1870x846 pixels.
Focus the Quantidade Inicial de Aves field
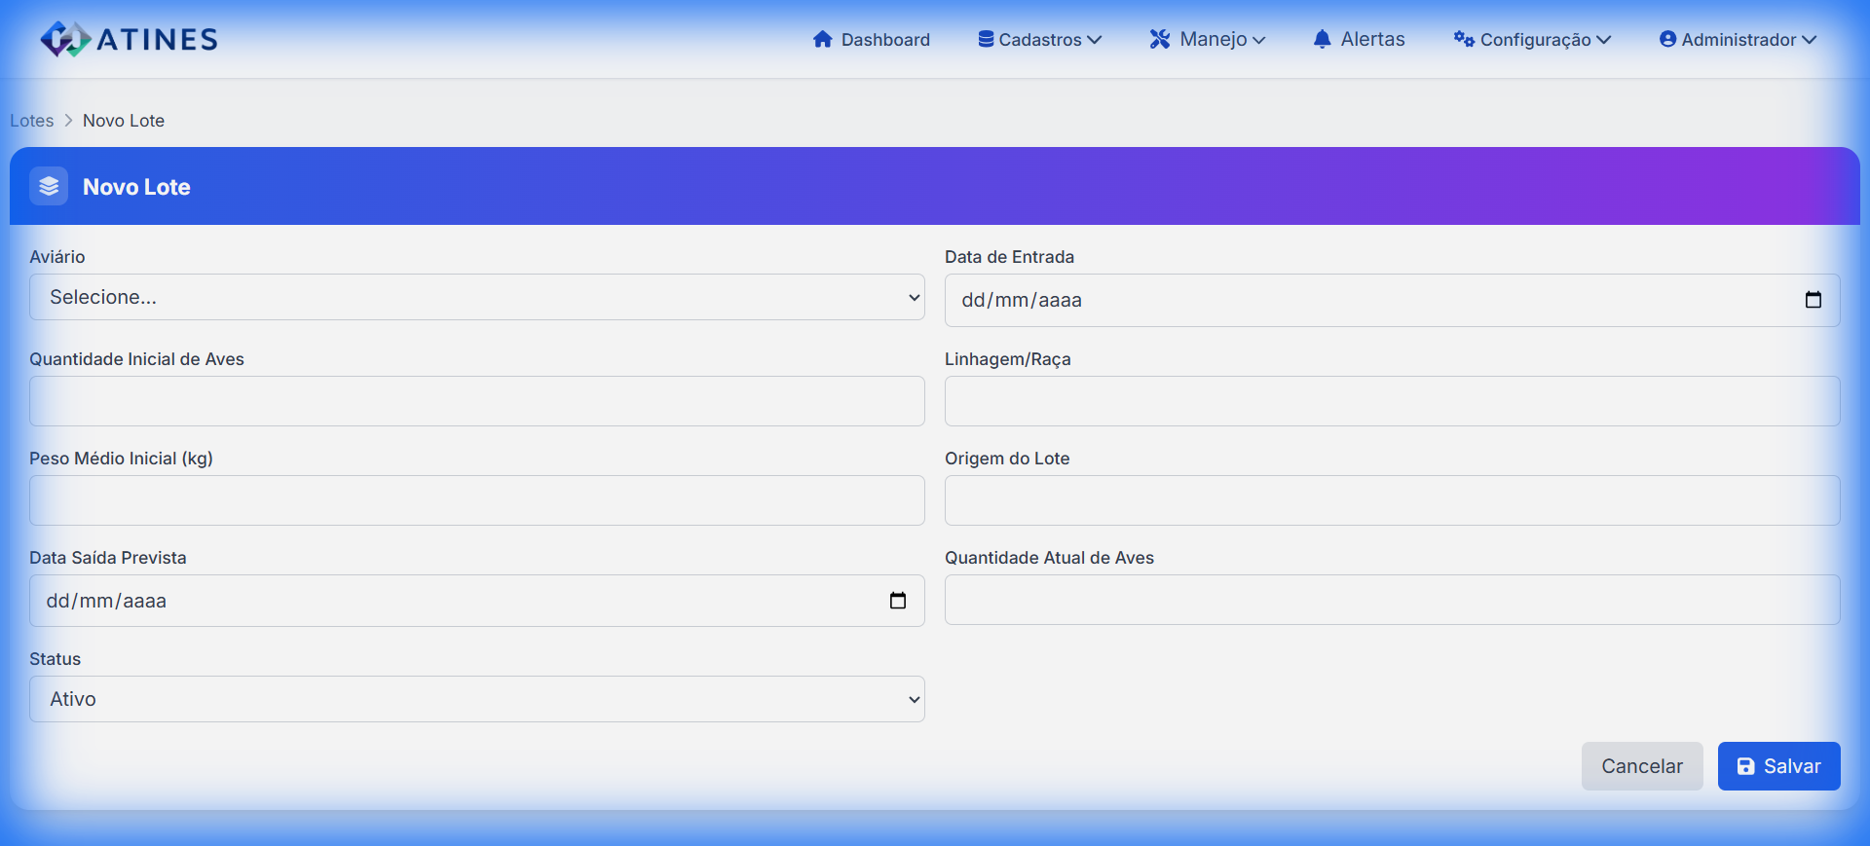point(476,401)
